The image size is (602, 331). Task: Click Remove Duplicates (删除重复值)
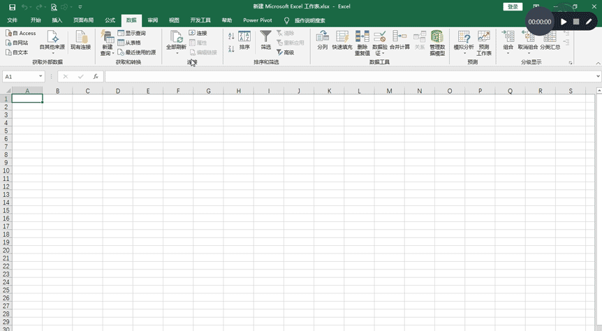362,43
